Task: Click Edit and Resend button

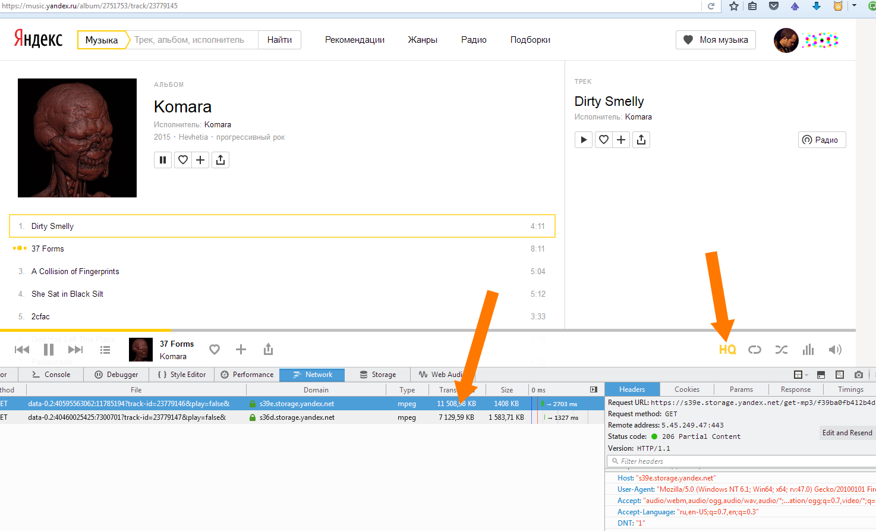Action: 847,433
